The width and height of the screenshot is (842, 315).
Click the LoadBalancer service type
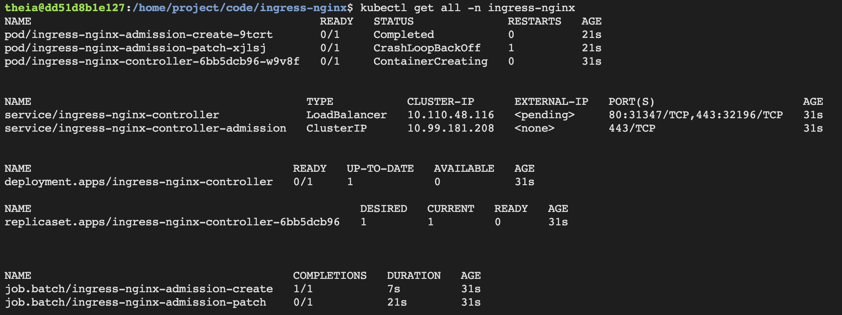coord(346,115)
